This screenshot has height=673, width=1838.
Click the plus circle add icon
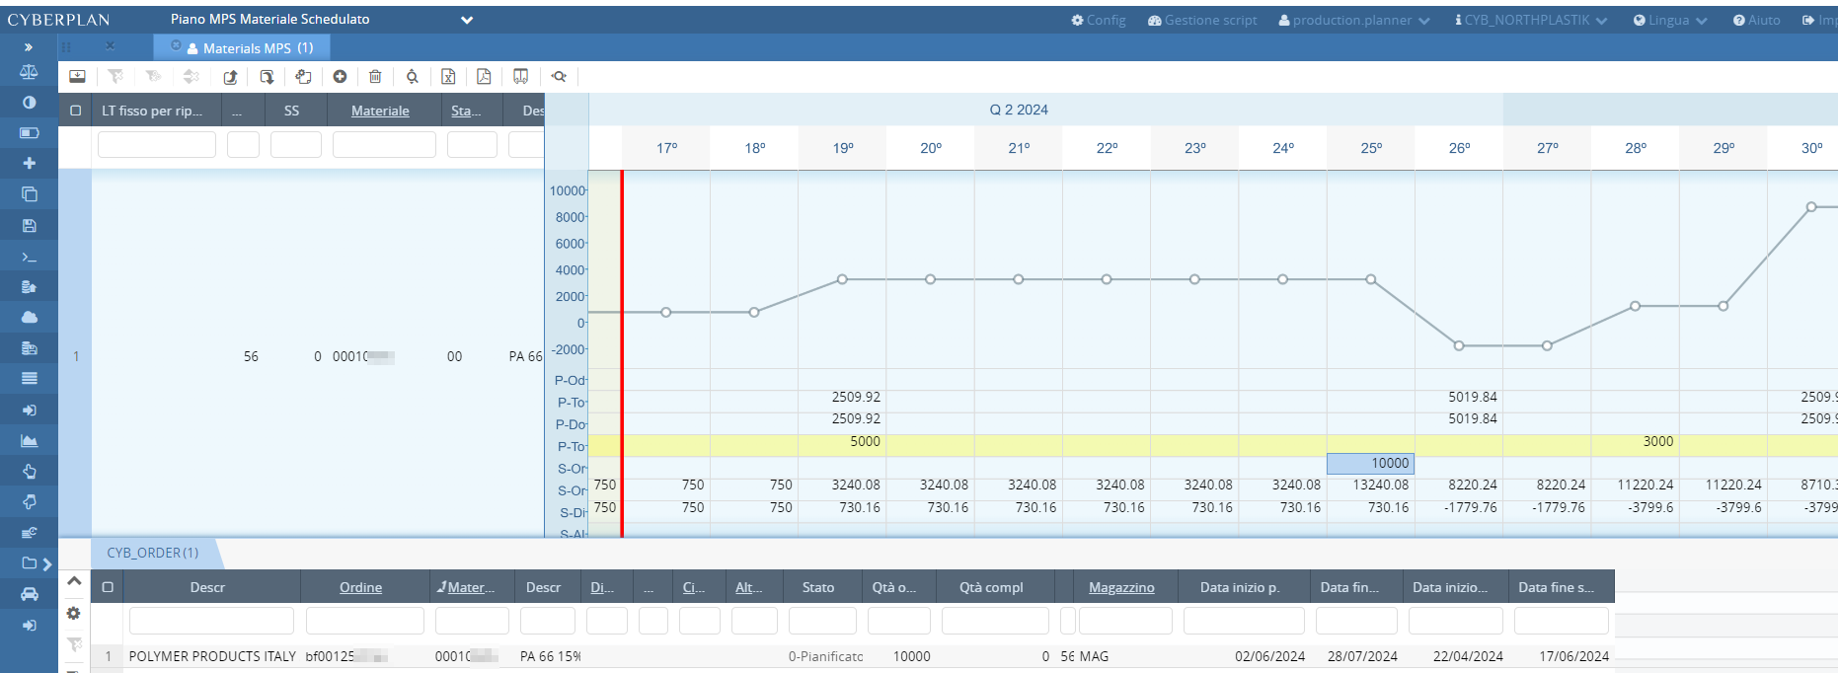click(x=340, y=77)
